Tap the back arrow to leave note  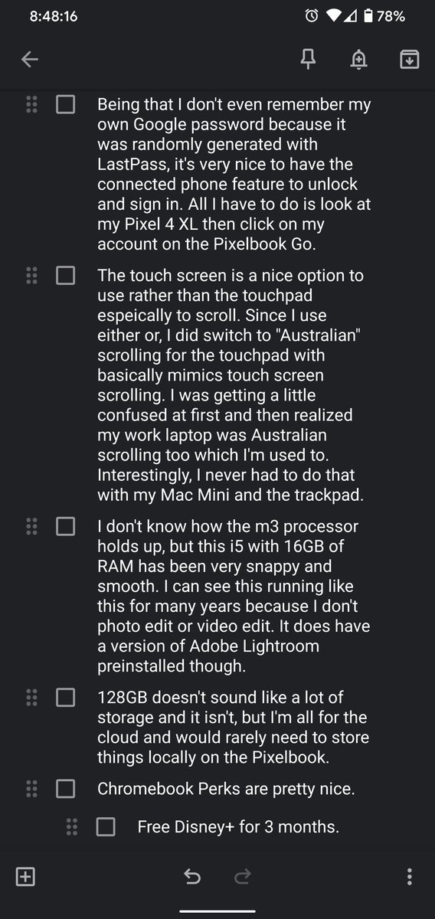[30, 60]
